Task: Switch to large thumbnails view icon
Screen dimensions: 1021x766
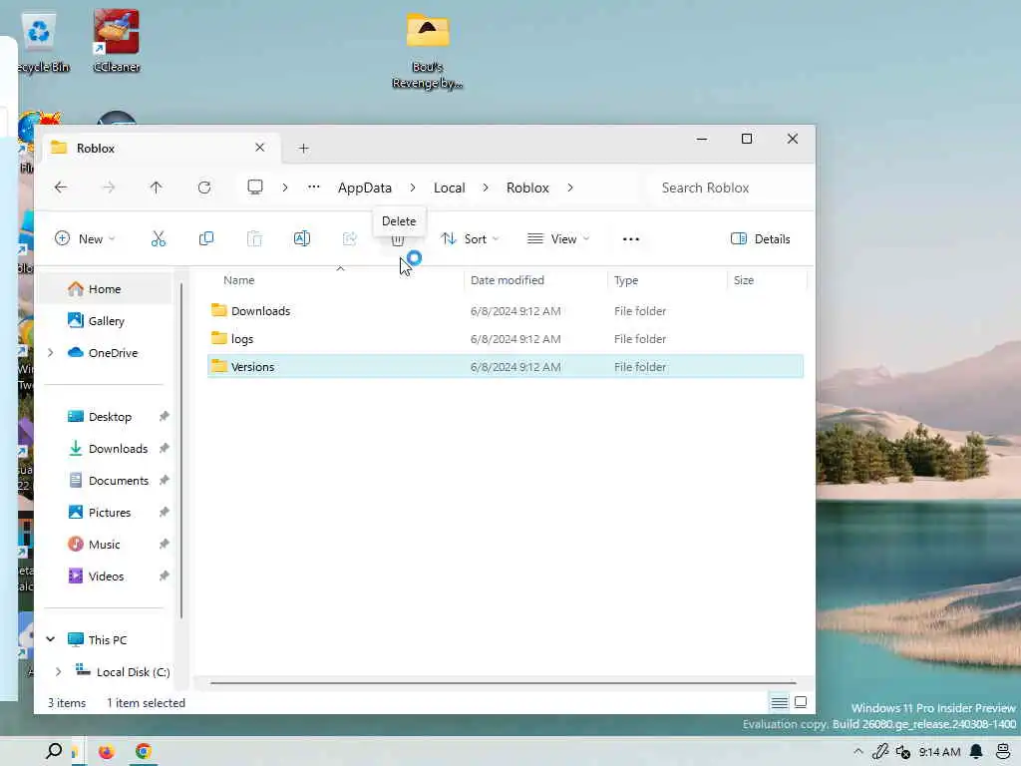Action: (801, 703)
